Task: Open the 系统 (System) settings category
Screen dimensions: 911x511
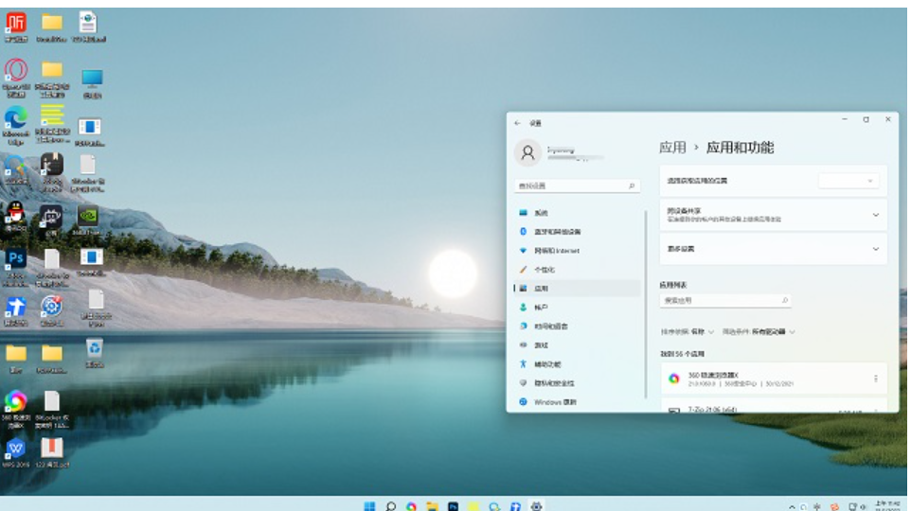Action: pos(541,213)
